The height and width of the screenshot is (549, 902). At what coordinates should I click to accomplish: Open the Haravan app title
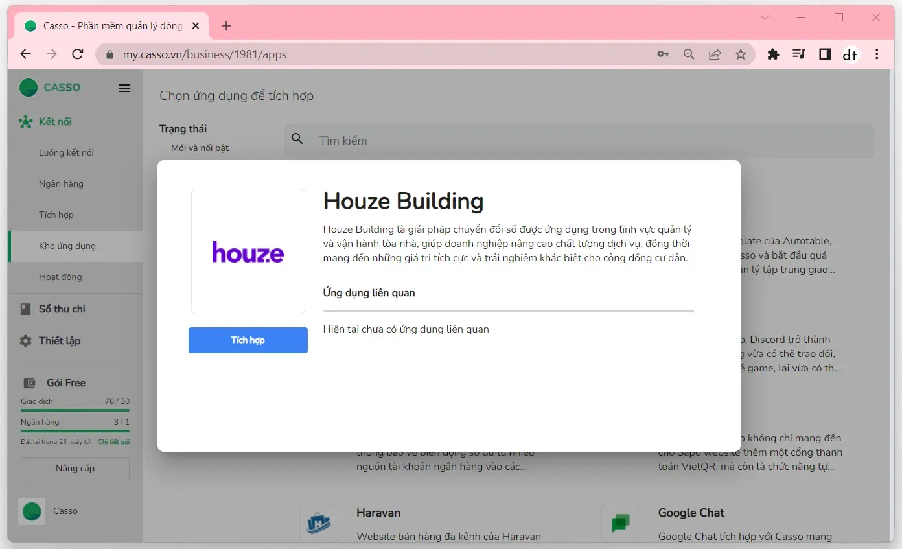pyautogui.click(x=378, y=513)
